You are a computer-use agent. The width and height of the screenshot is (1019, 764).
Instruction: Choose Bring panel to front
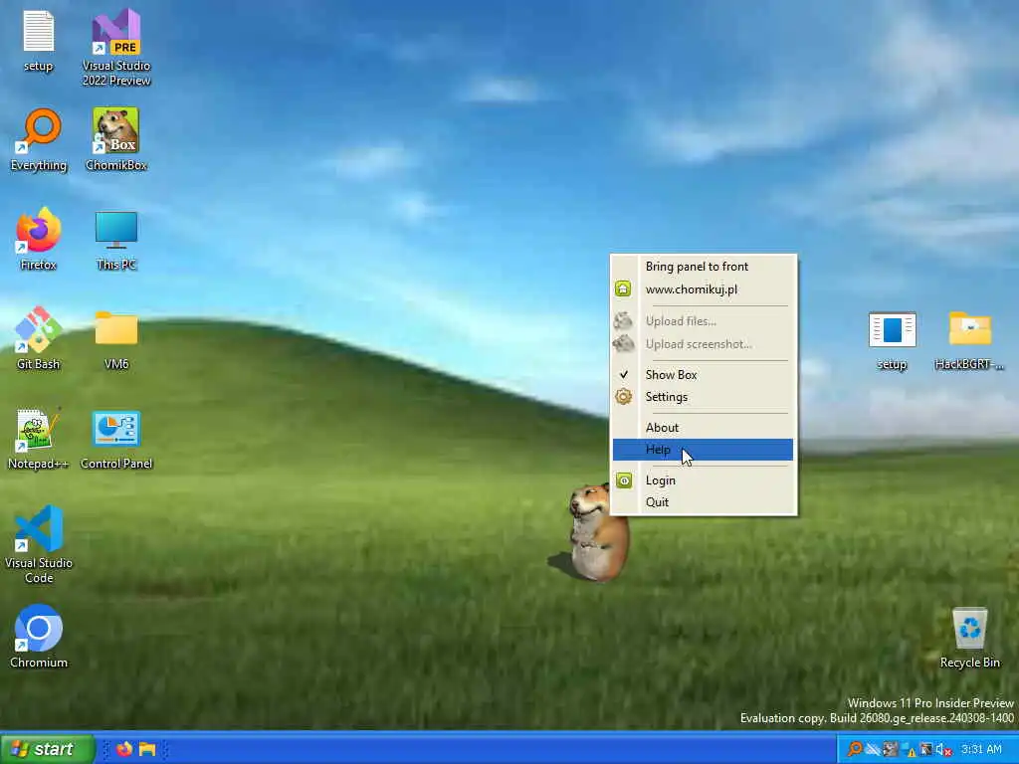coord(703,267)
